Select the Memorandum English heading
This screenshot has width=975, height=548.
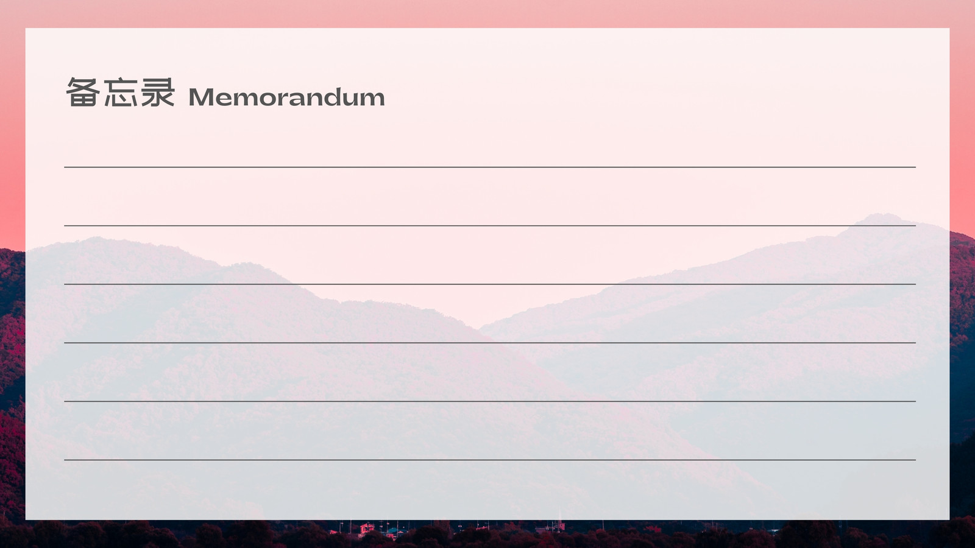click(286, 97)
